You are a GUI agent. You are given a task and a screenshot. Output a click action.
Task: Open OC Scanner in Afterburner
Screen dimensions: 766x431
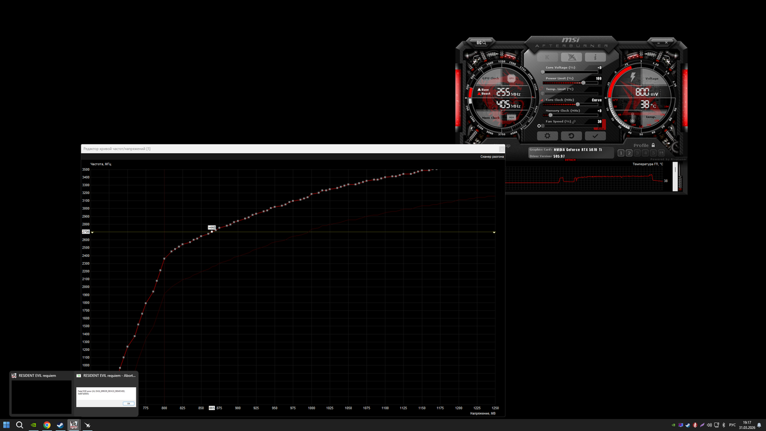(x=481, y=43)
